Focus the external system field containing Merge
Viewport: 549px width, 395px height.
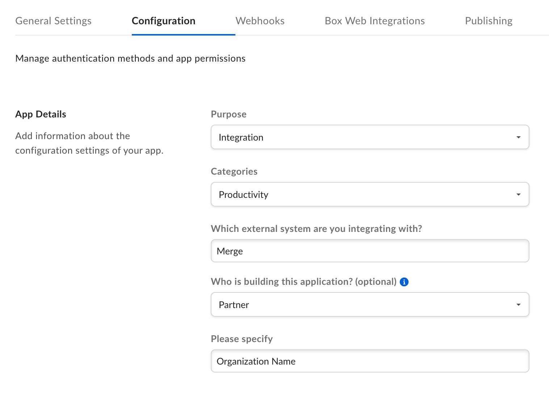[369, 251]
